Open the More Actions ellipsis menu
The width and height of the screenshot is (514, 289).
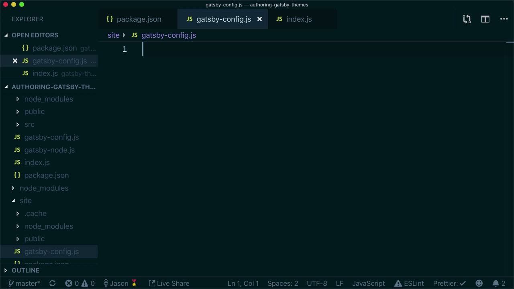504,19
